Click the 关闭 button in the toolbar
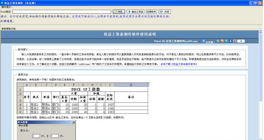This screenshot has height=140, width=264. [x=165, y=12]
